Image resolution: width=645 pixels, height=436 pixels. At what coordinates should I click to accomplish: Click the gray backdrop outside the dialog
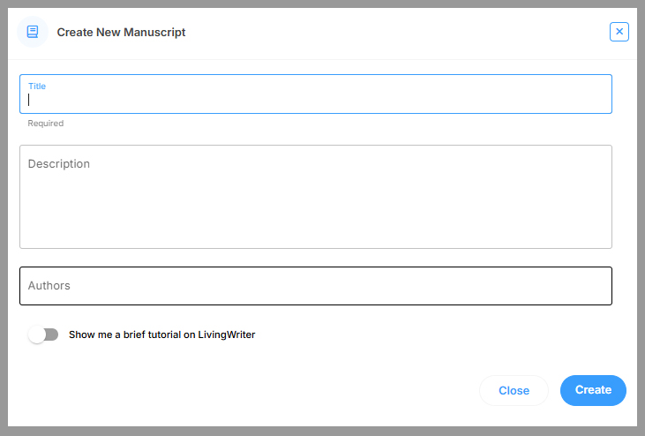(641, 221)
